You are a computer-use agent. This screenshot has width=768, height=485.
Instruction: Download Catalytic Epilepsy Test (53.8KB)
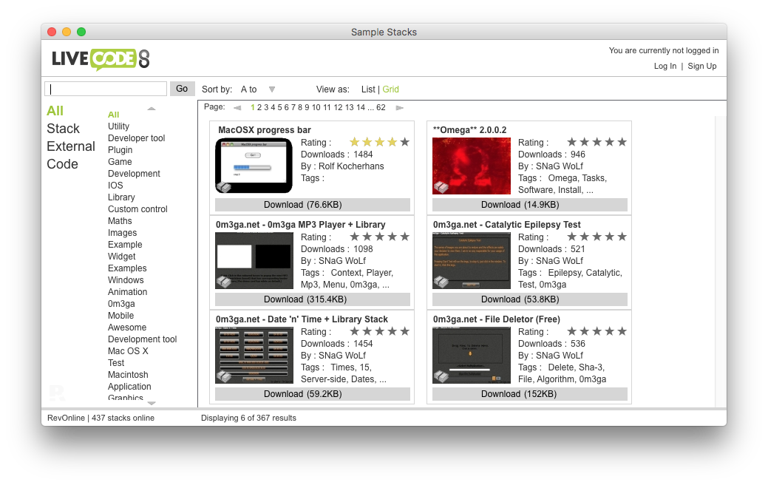(x=529, y=299)
